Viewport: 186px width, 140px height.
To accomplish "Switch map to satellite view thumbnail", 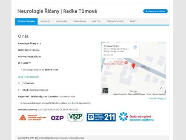I will pos(105,90).
